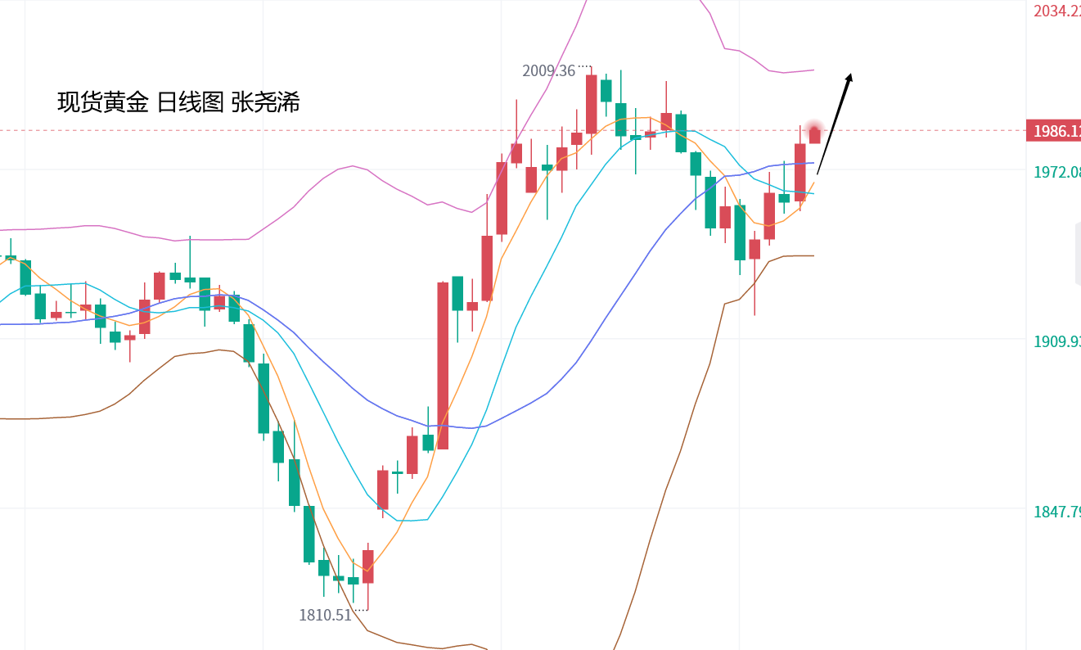
Task: Click the glowing latest-price dot marker
Action: pos(813,129)
